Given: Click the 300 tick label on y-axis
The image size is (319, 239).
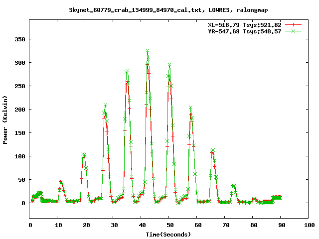Looking at the screenshot, I should click(20, 63).
